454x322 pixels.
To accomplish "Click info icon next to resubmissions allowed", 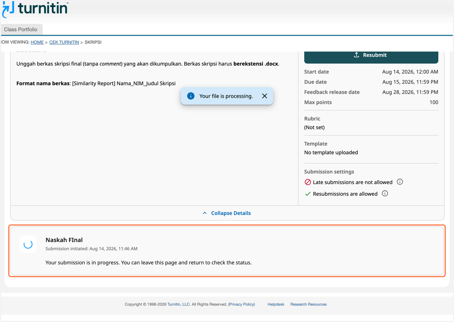I will tap(385, 194).
